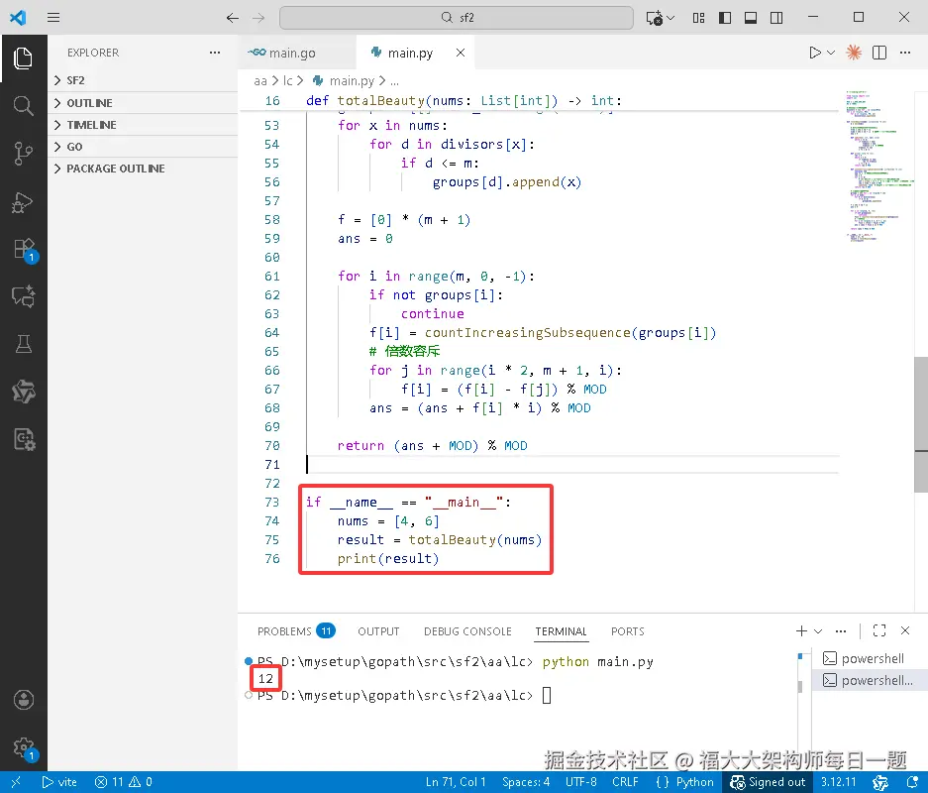Open the Explorer view in activity bar
This screenshot has height=793, width=928.
(23, 58)
